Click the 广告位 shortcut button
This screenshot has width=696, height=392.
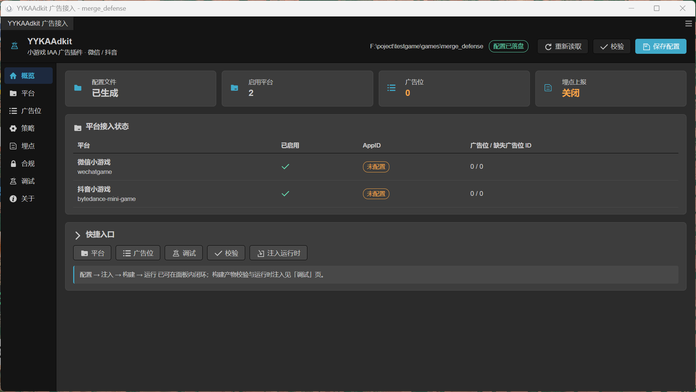coord(138,253)
